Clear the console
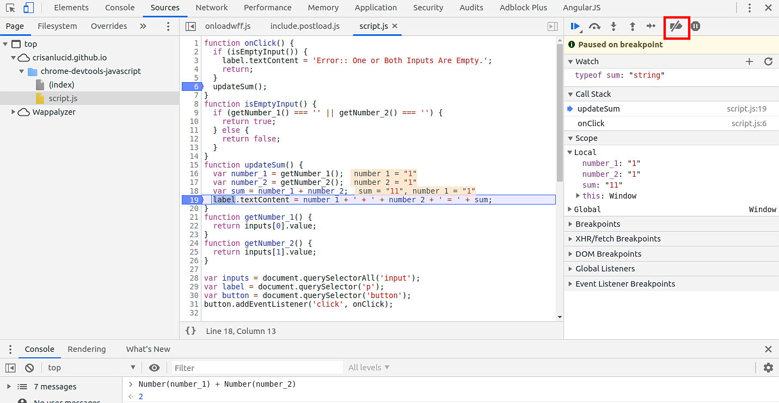The width and height of the screenshot is (779, 403). [29, 368]
